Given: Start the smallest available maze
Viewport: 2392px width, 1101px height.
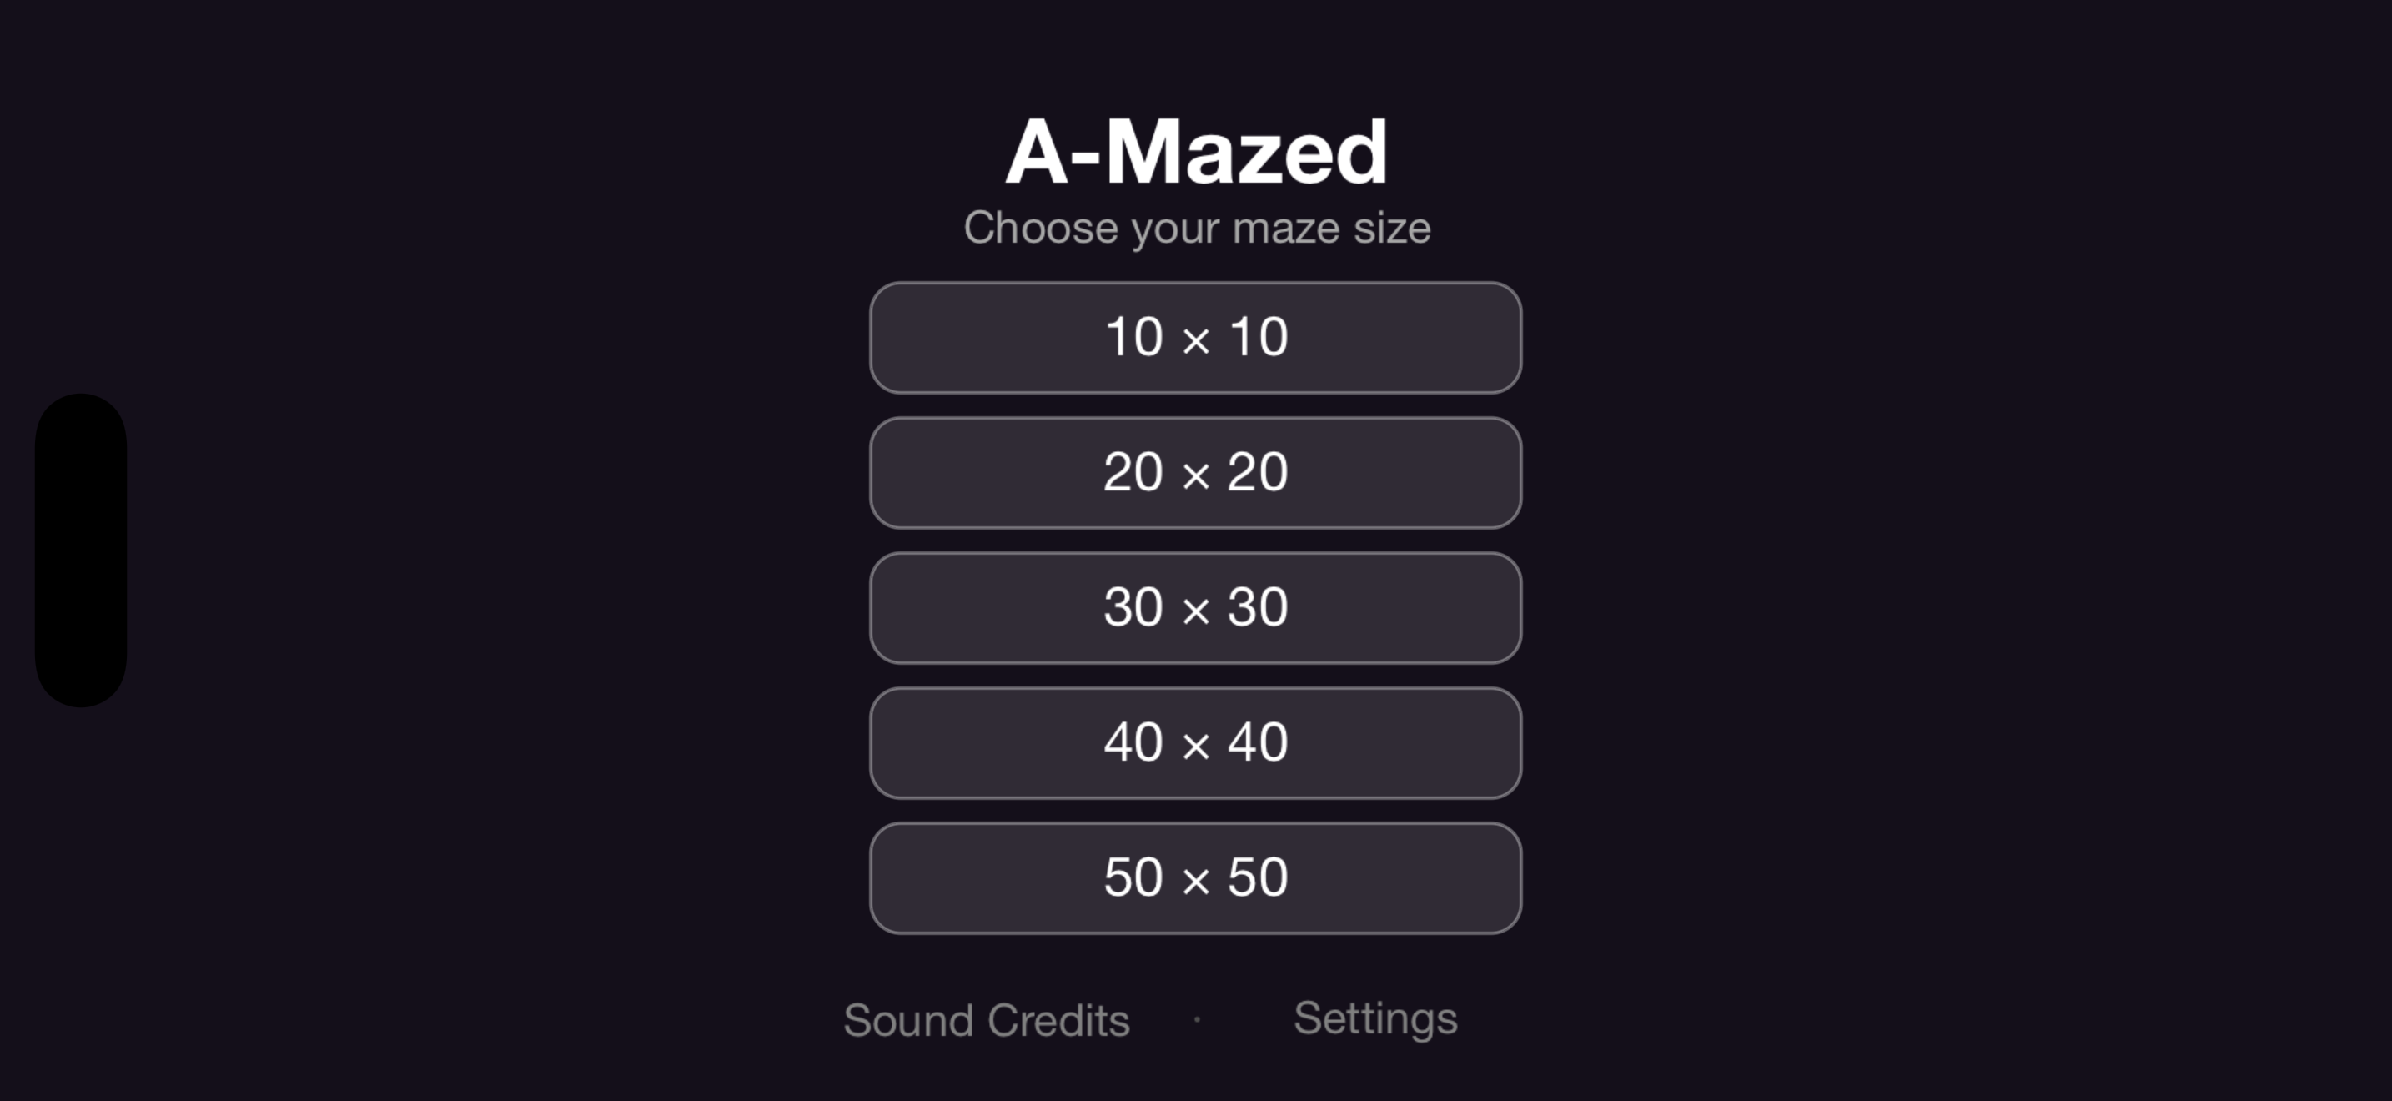Looking at the screenshot, I should [x=1195, y=338].
